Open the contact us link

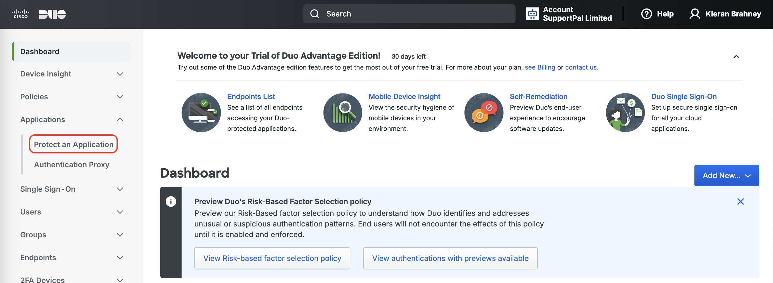[x=581, y=67]
